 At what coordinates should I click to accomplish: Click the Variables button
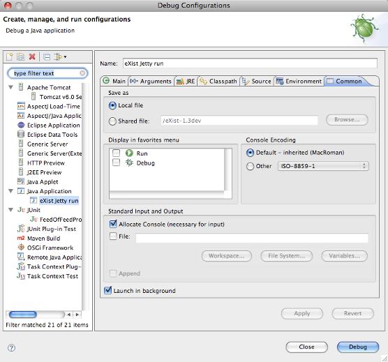[345, 256]
